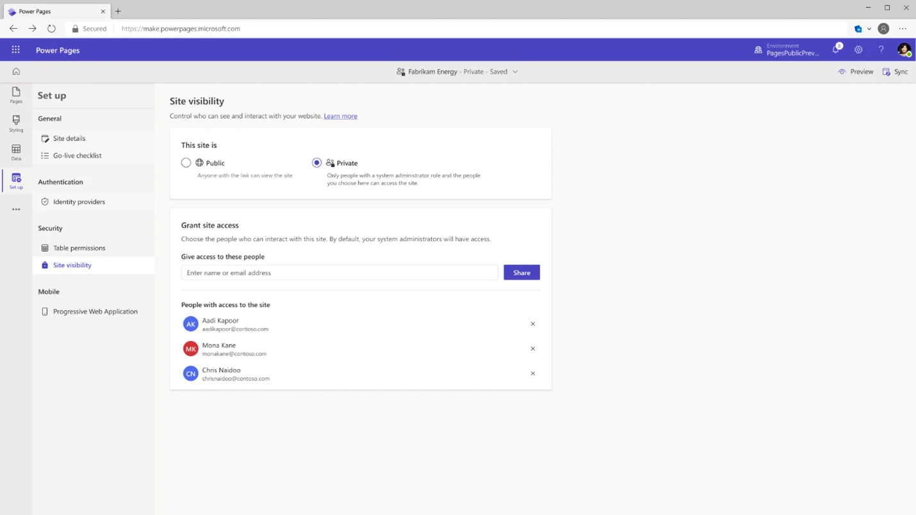The image size is (916, 515).
Task: Open the Data workspace icon
Action: pos(15,153)
